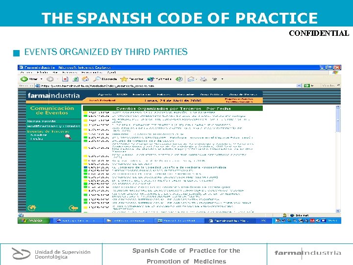Click the padlock icon in status bar
Viewport: 353px width, 265px height.
point(284,215)
